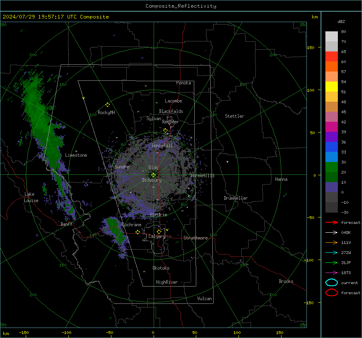Click the 150 label on the right km axis
Viewport: 362px width, 338px height.
point(311,47)
